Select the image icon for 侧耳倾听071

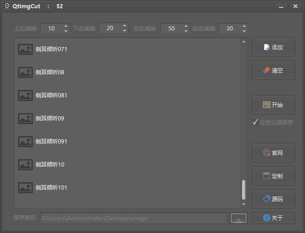25,49
